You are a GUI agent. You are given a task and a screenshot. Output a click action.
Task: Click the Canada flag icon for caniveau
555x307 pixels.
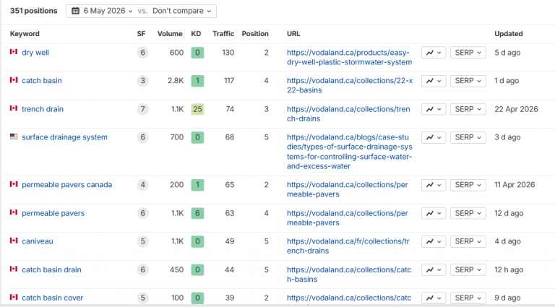click(14, 241)
